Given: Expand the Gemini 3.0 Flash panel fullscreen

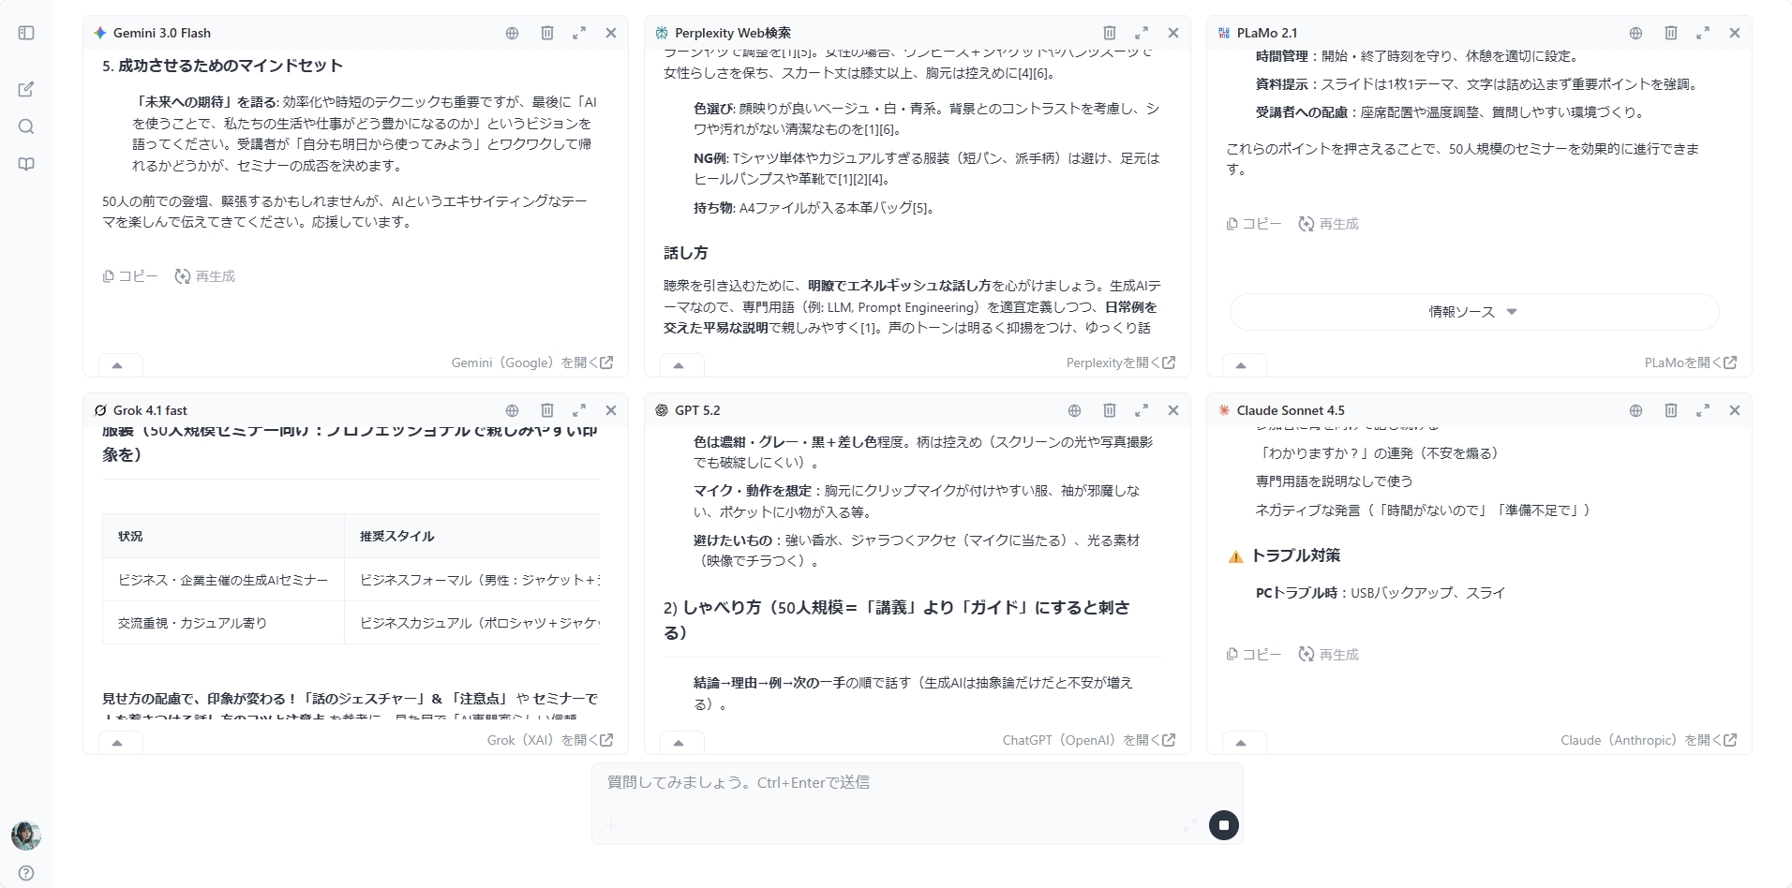Looking at the screenshot, I should point(579,32).
